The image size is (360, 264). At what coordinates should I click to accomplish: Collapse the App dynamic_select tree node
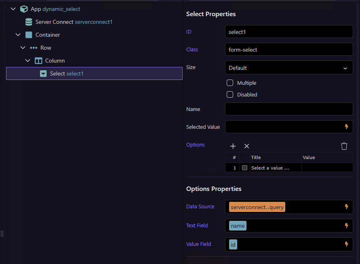point(13,9)
